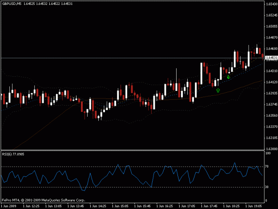The image size is (278, 209).
Task: Click the time label 1 Jun 13:45
Action: point(76,206)
